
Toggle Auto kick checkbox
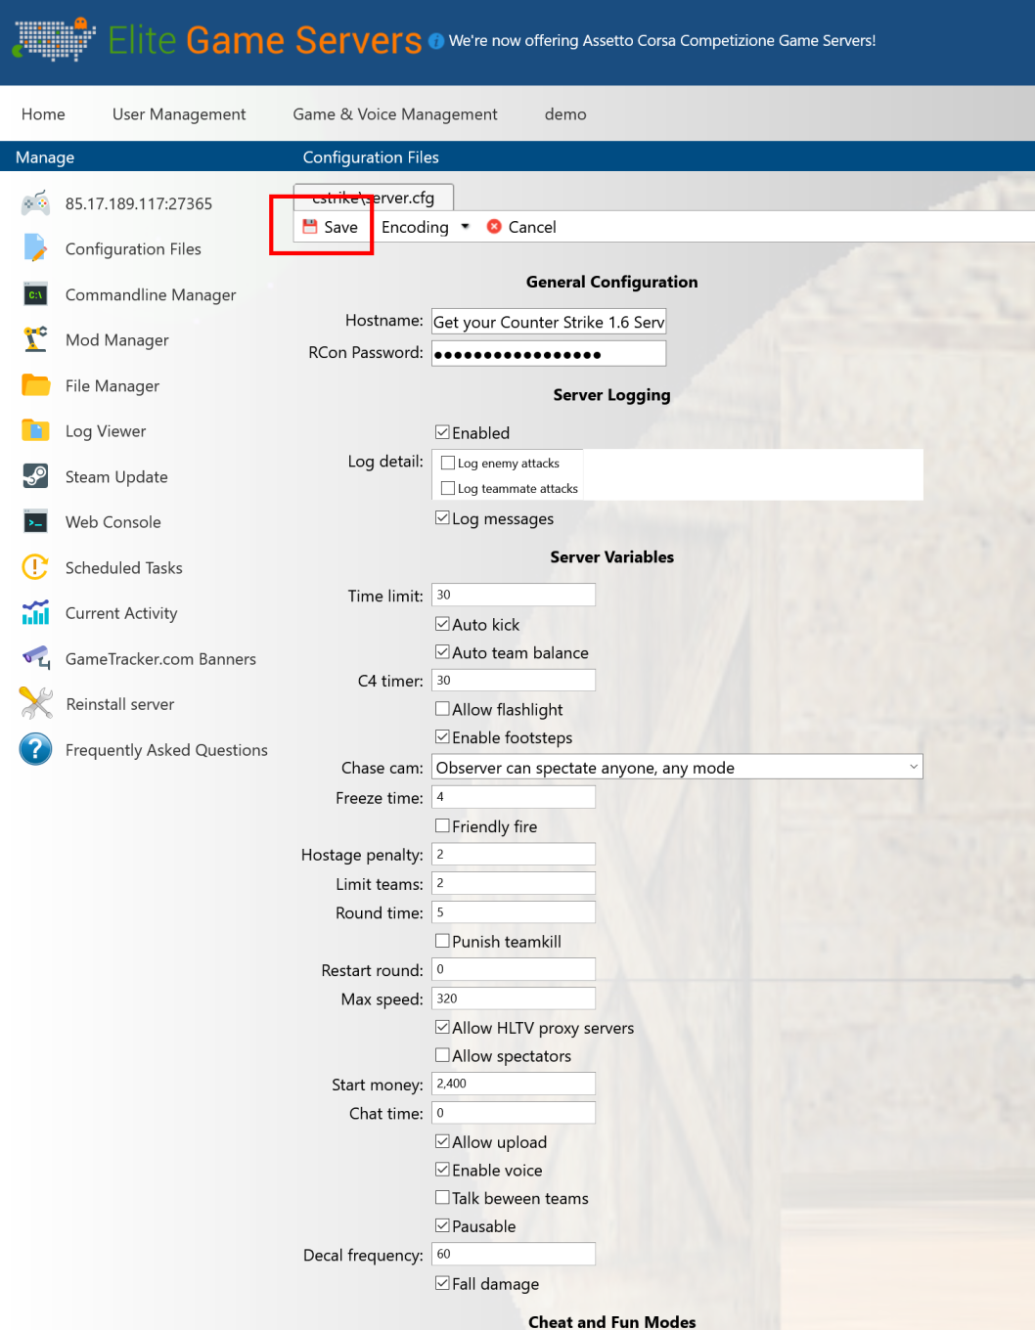coord(442,624)
